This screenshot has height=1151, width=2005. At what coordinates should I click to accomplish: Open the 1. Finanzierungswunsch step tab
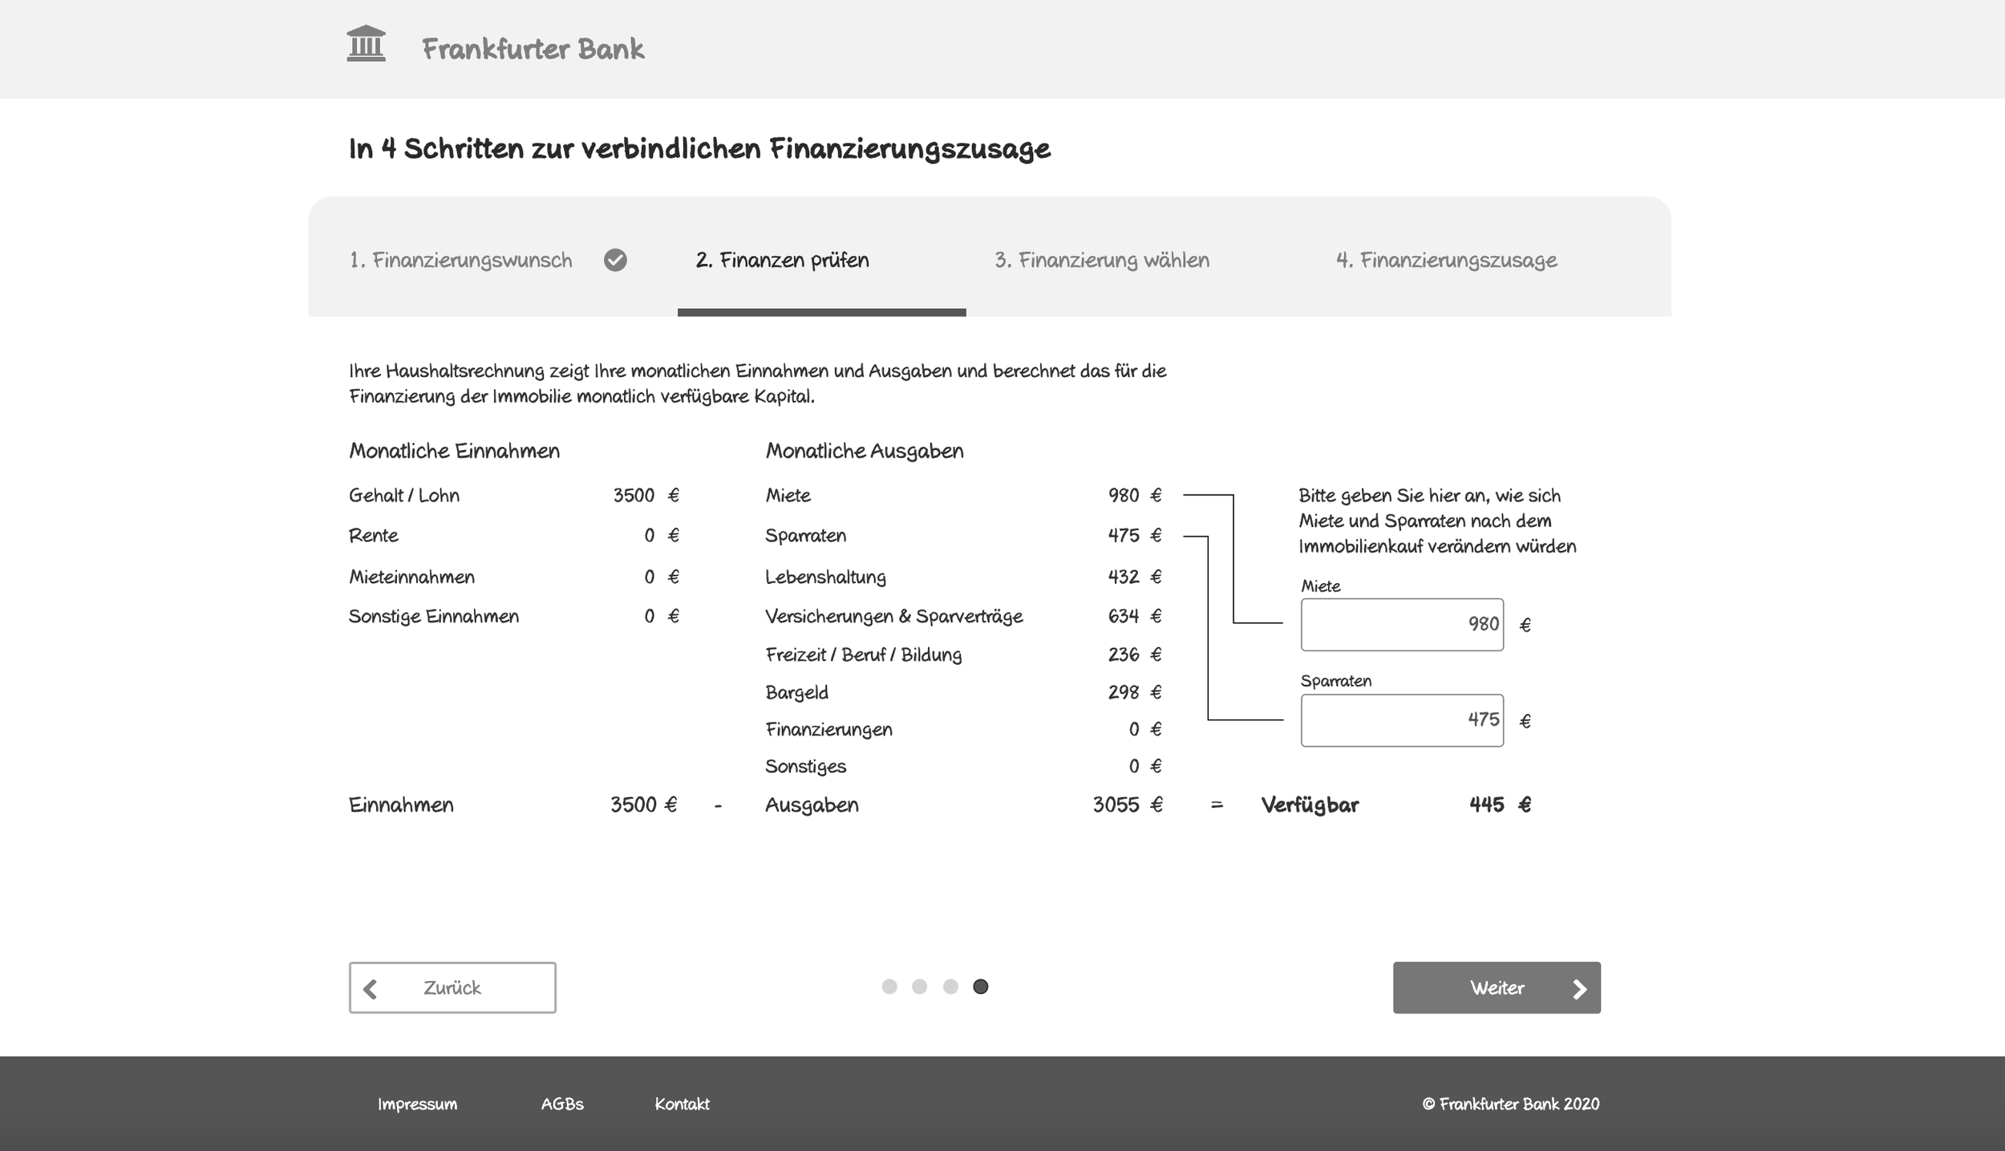coord(460,260)
